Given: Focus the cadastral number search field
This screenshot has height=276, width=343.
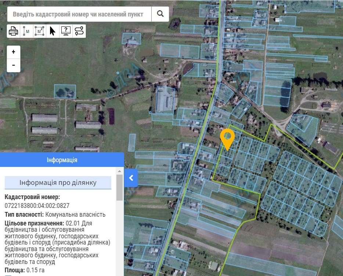Looking at the screenshot, I should tap(79, 14).
